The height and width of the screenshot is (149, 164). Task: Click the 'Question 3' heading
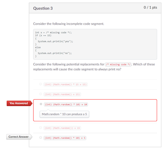(43, 8)
